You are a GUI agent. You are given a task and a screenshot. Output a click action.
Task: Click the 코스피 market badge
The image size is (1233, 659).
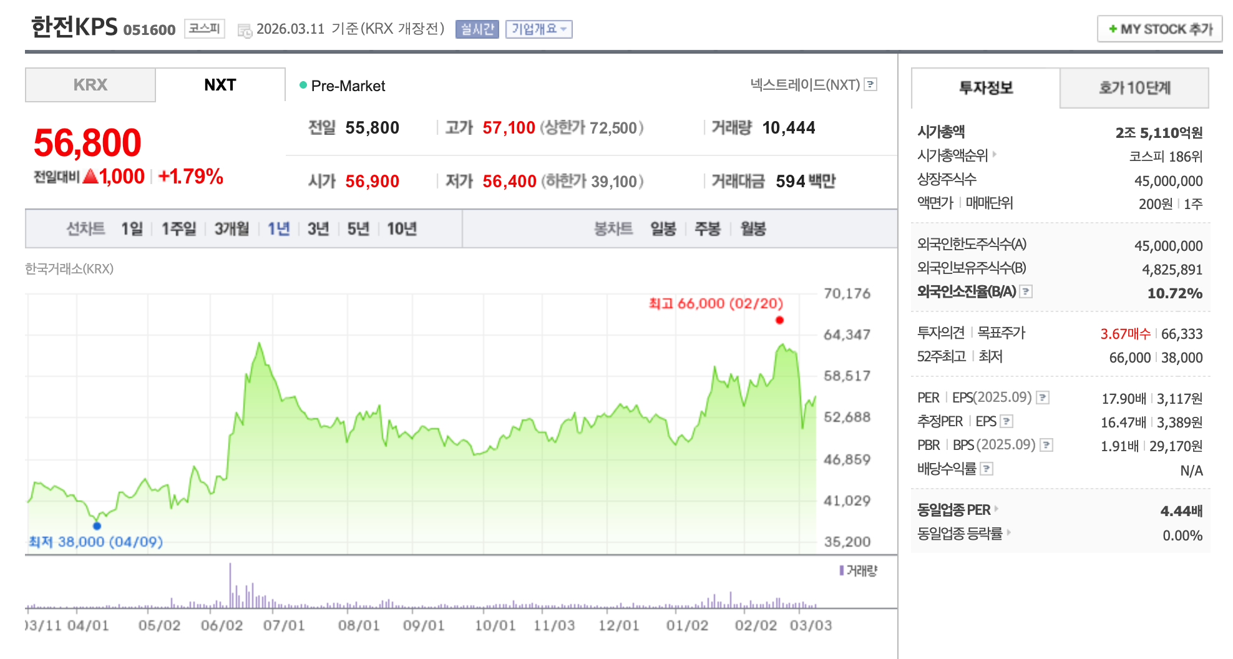205,29
